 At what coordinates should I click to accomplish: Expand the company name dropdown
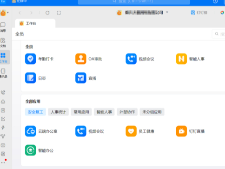click(167, 12)
